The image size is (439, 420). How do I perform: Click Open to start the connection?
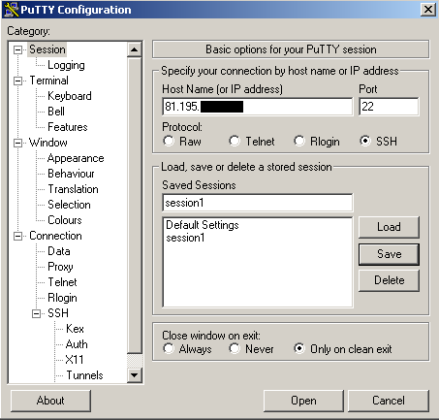303,401
